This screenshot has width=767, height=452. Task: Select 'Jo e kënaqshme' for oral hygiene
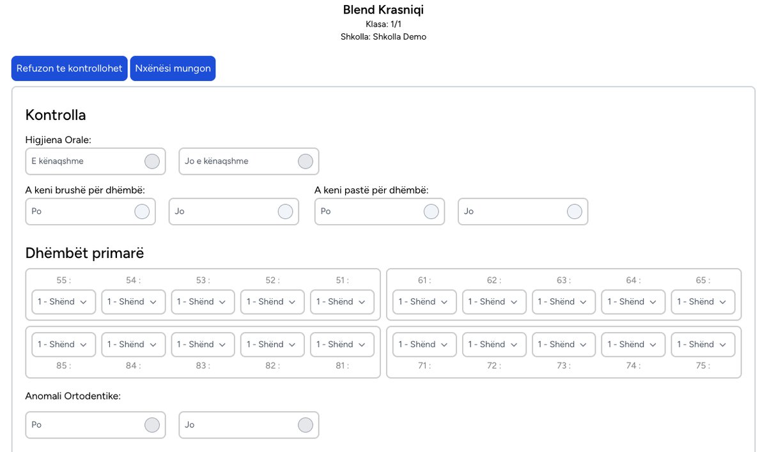249,161
